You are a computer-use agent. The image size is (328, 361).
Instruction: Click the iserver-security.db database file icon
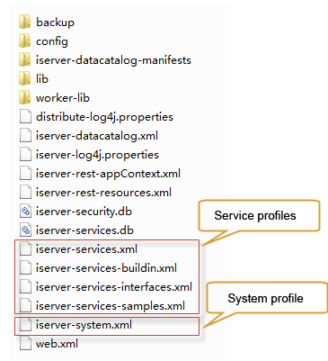[25, 212]
